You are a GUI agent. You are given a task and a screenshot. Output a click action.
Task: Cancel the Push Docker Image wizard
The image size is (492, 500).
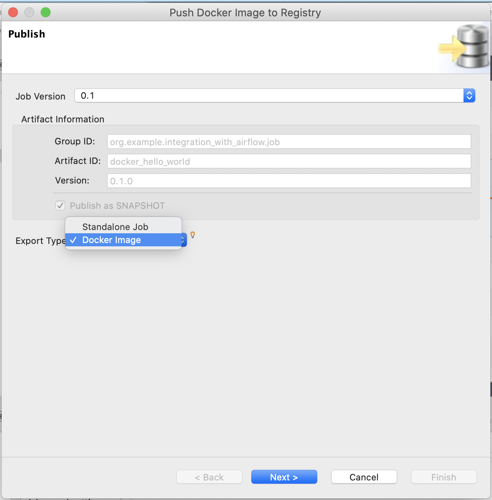tap(364, 477)
